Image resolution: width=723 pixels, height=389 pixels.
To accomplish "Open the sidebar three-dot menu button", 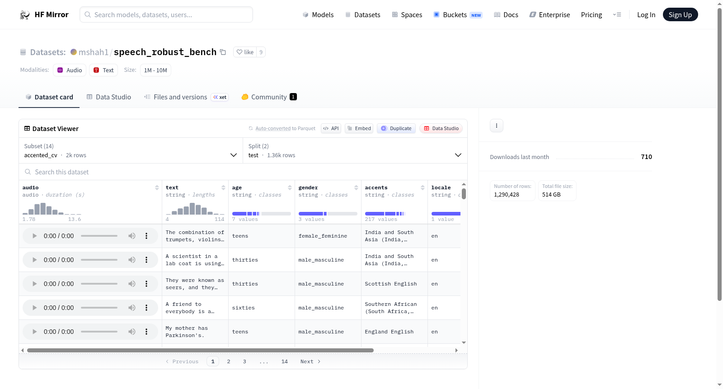I will pos(497,126).
